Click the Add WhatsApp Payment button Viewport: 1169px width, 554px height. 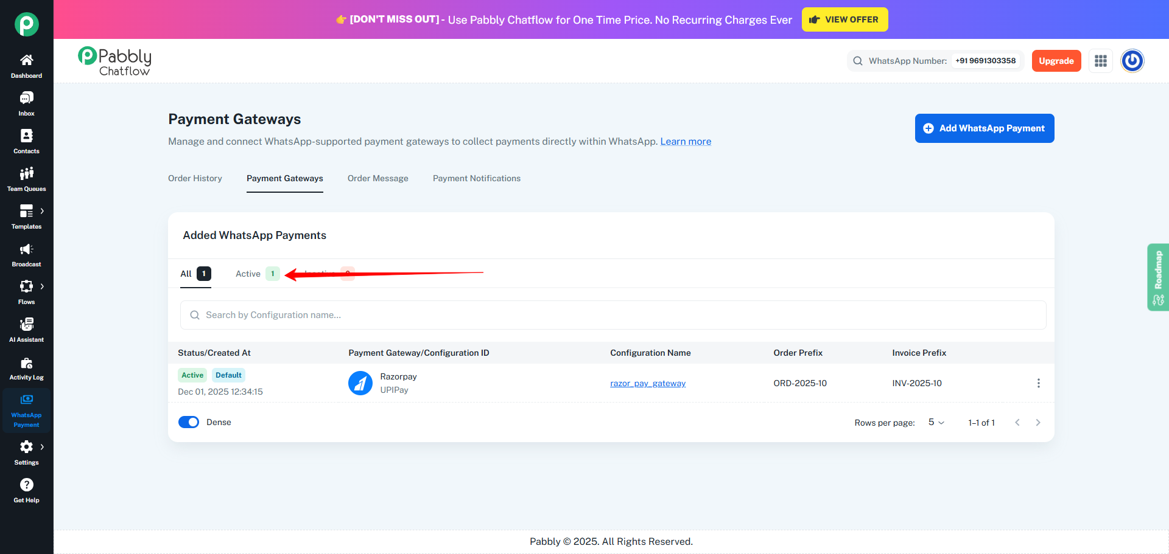tap(985, 128)
